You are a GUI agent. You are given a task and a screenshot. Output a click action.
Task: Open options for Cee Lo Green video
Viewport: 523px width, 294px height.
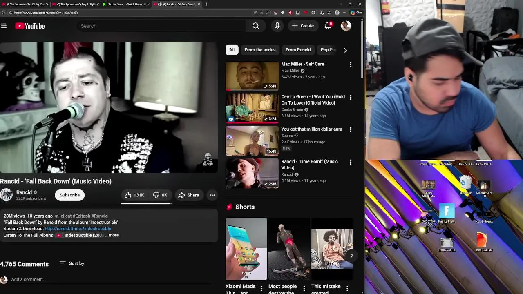coord(350,97)
